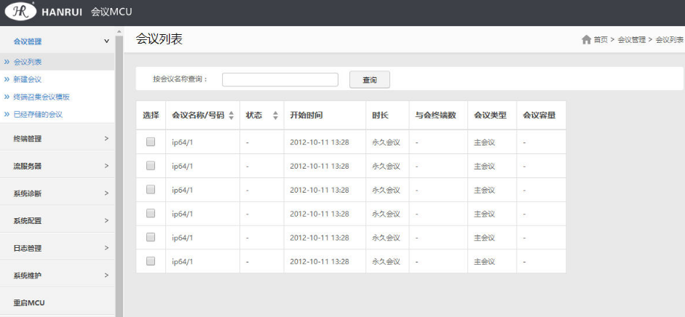The image size is (685, 317).
Task: Click the meeting name search field
Action: 280,79
